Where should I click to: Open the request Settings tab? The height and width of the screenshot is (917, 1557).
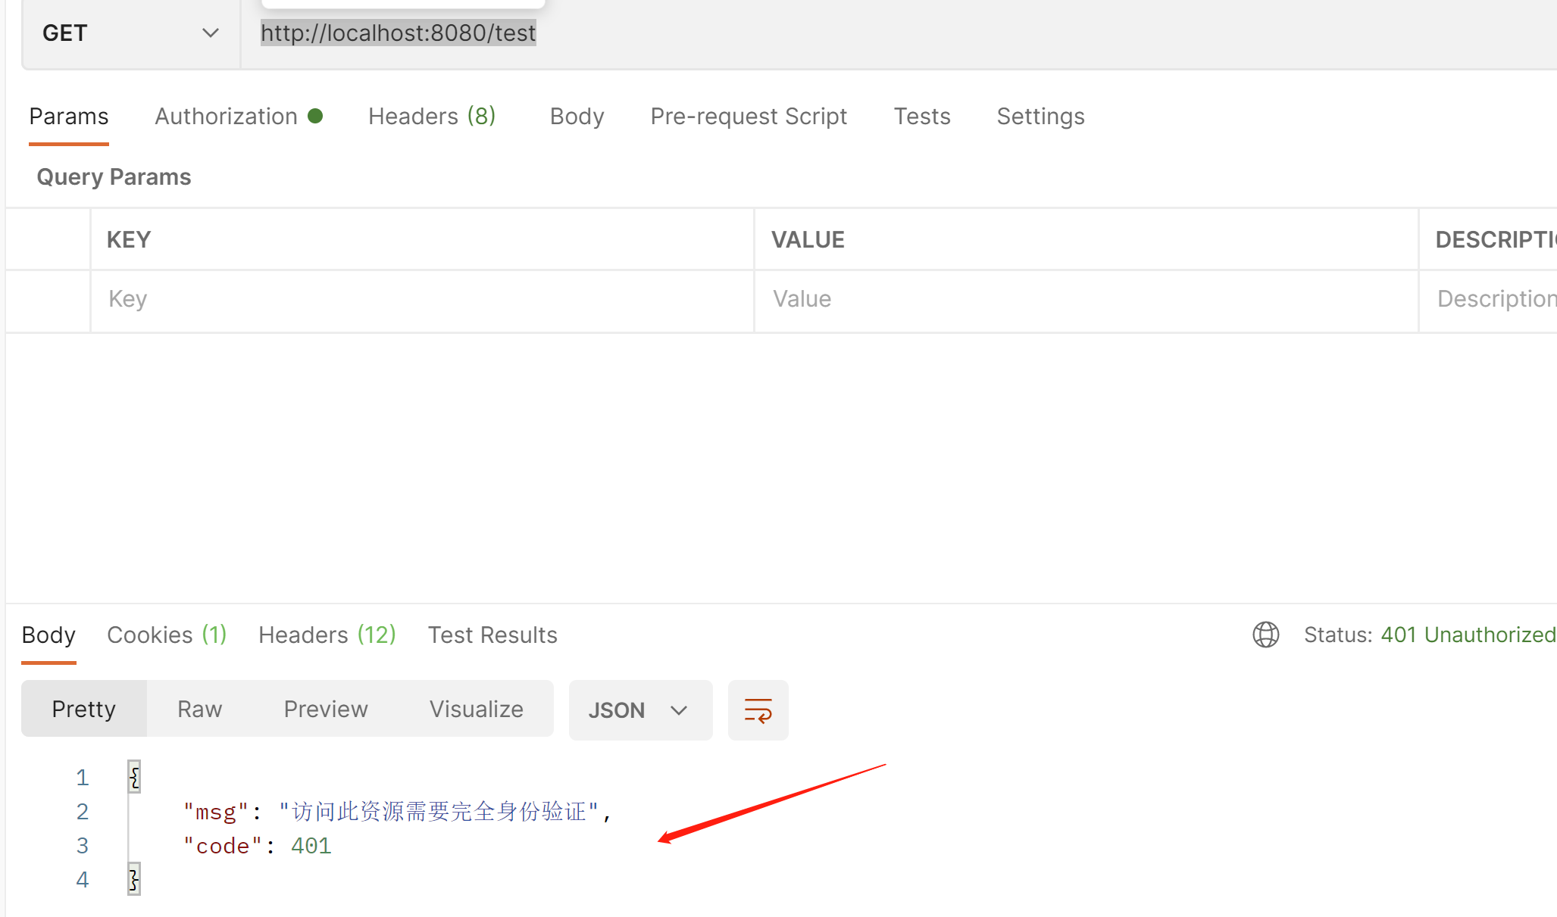coord(1040,117)
